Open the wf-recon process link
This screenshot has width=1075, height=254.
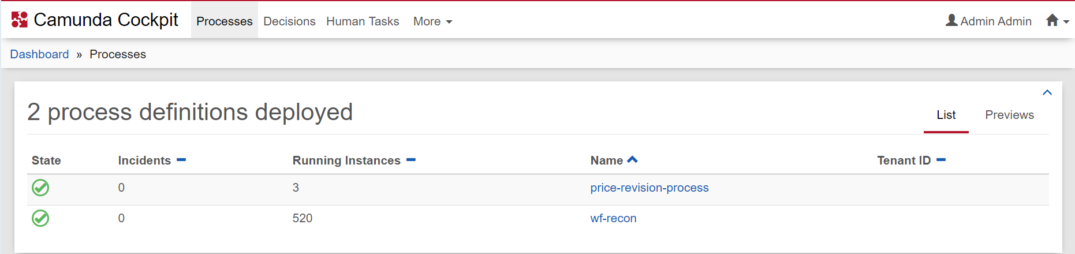point(613,218)
